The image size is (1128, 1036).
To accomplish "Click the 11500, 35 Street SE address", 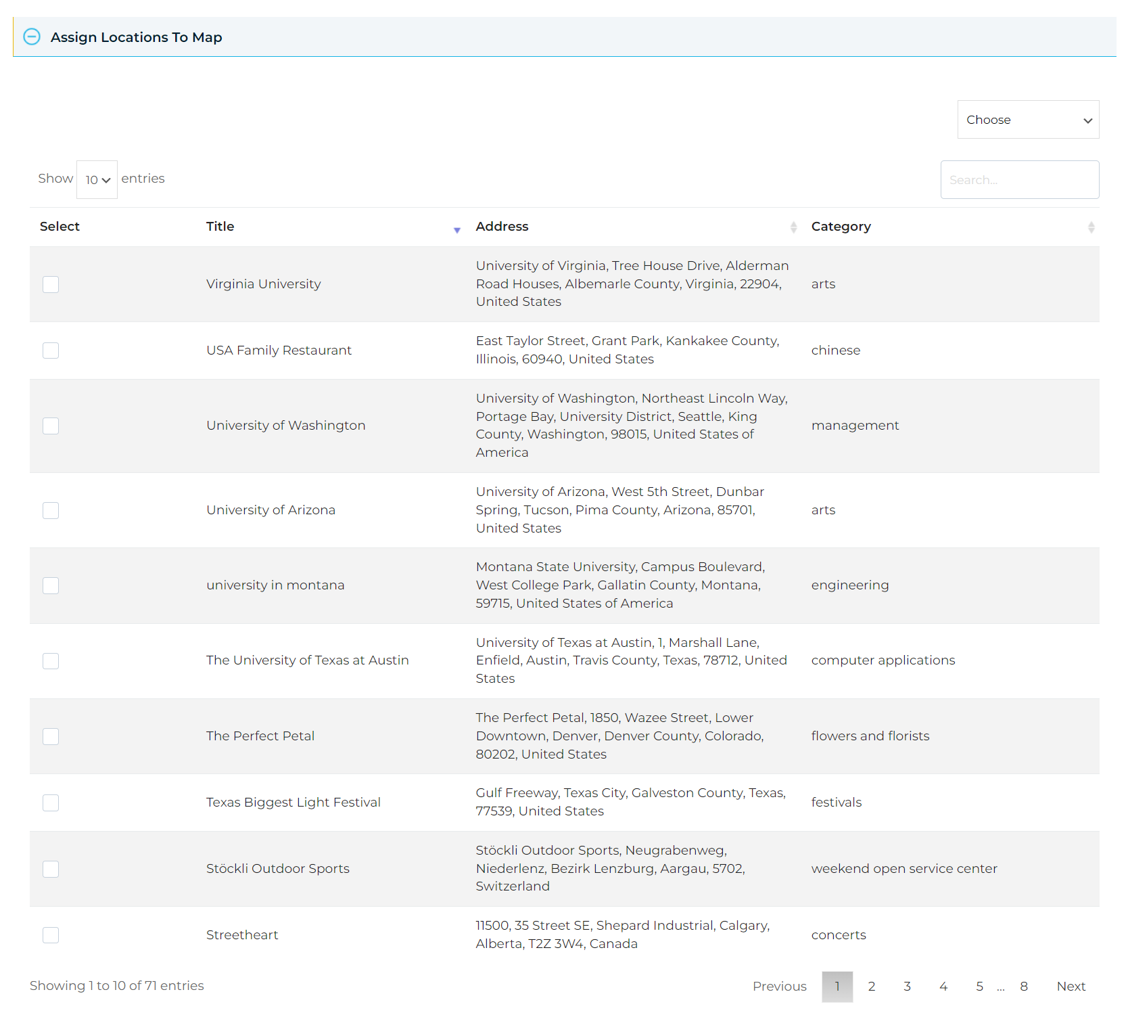I will (622, 935).
